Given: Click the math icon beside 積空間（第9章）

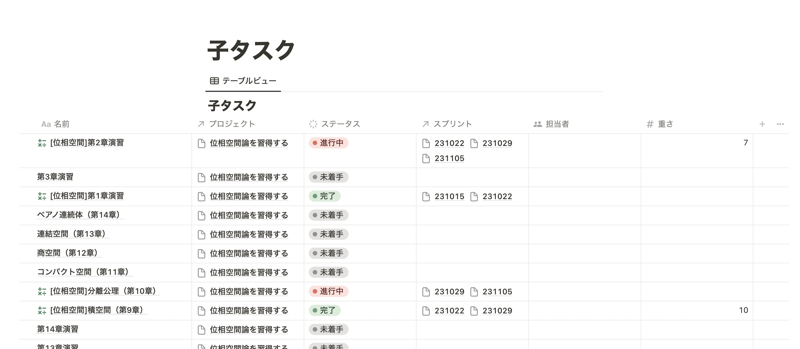Looking at the screenshot, I should point(42,310).
